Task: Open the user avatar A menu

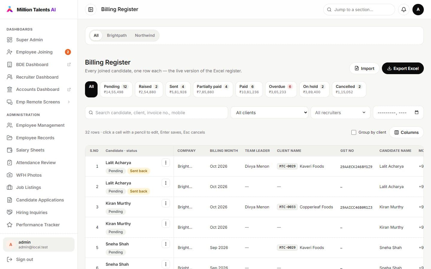Action: click(x=418, y=10)
